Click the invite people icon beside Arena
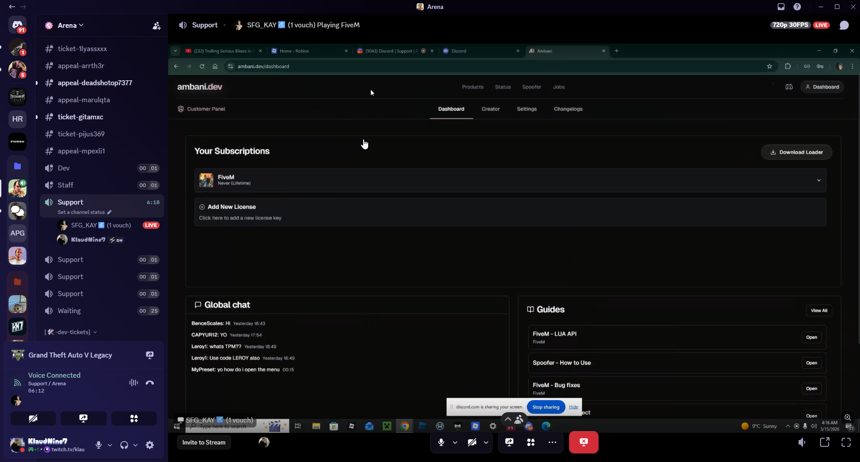 [156, 26]
